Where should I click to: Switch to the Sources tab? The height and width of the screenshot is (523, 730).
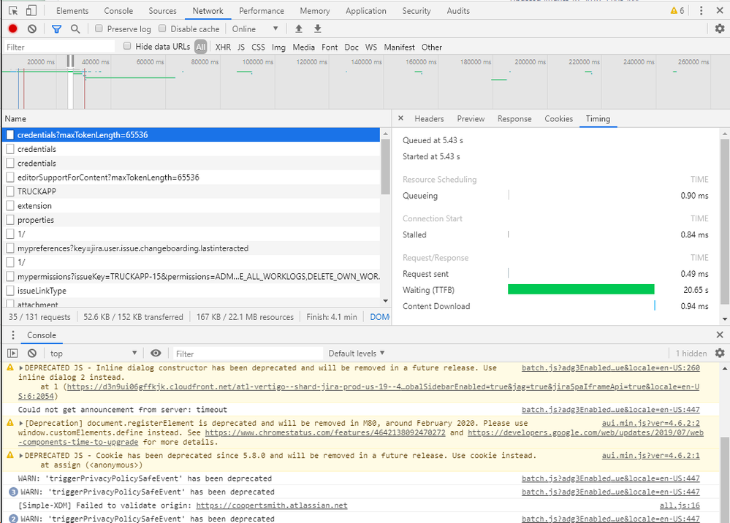(x=162, y=11)
